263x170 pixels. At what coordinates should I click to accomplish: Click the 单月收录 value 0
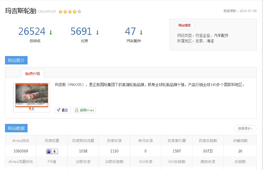click(x=146, y=151)
